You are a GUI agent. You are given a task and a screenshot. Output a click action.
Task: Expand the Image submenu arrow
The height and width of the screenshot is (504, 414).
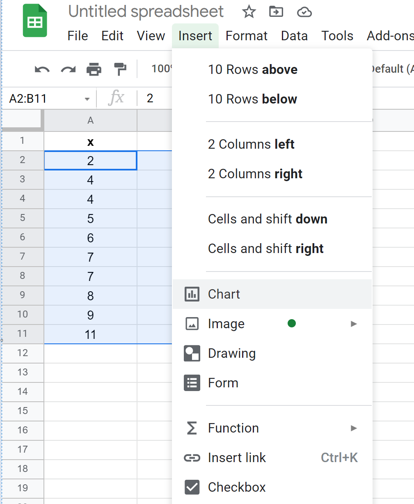click(x=354, y=323)
